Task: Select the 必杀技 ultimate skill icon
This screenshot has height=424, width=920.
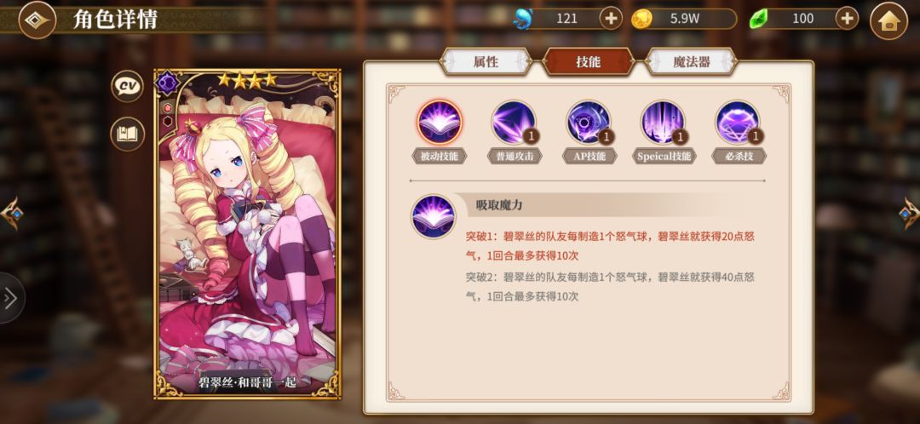Action: tap(739, 123)
